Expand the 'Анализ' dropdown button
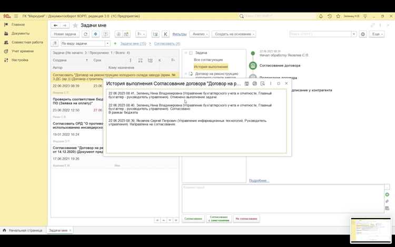This screenshot has width=395, height=247. pos(199,34)
